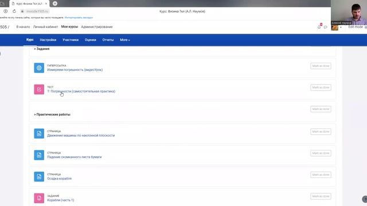Open Движение машины по наклонной плоскости
Image resolution: width=367 pixels, height=206 pixels.
pos(81,136)
